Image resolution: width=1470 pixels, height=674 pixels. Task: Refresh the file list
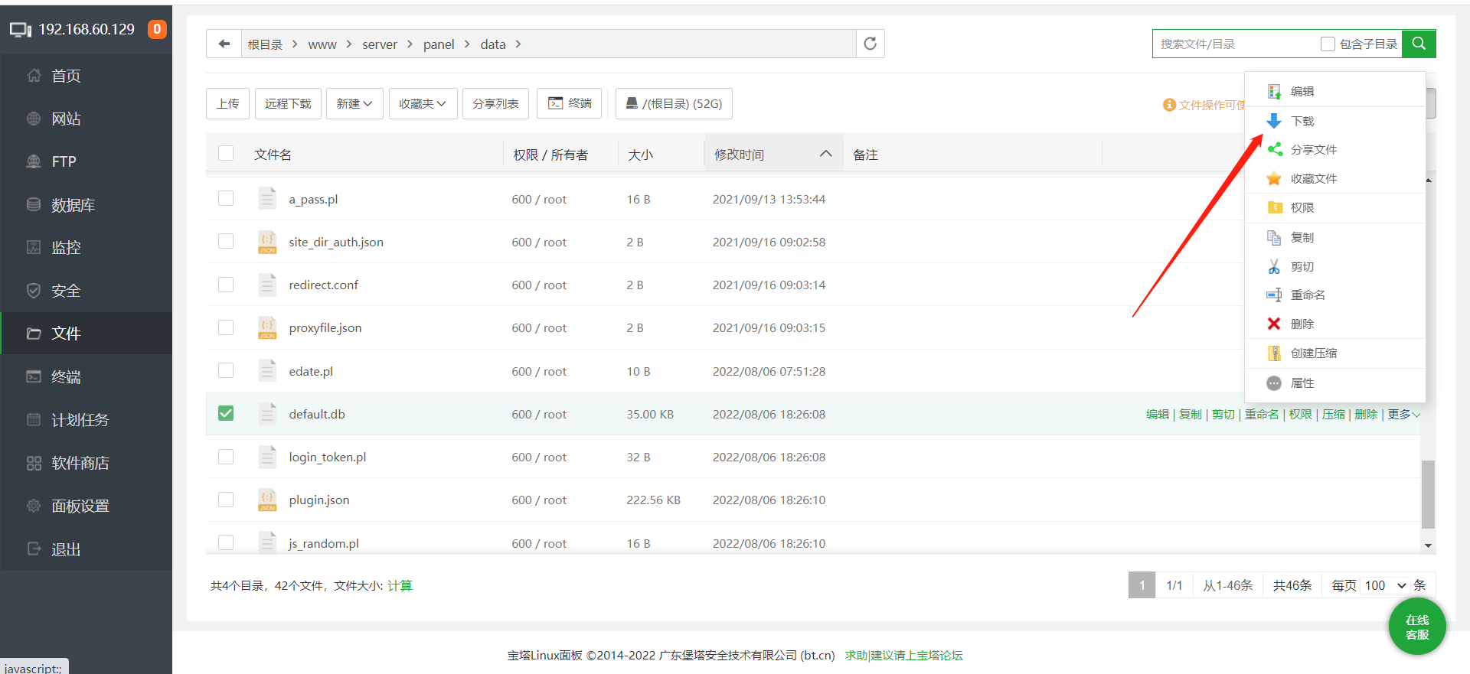870,44
